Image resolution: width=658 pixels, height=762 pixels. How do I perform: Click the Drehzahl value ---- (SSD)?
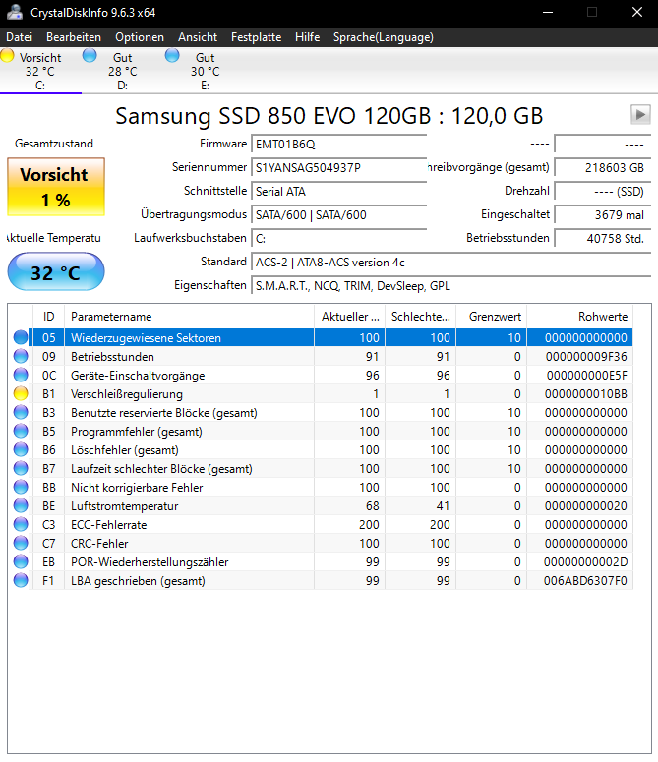pos(603,192)
